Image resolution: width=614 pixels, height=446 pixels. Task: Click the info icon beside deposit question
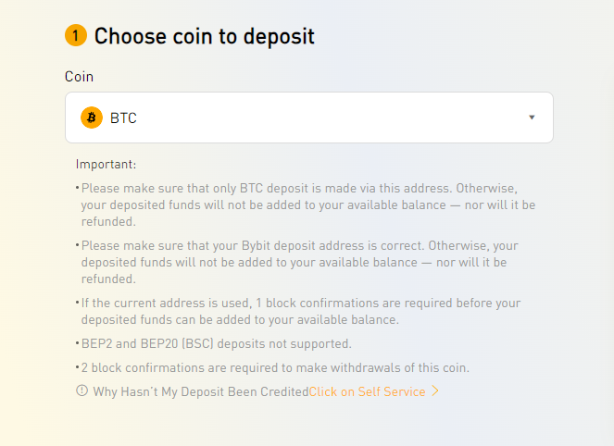coord(81,391)
